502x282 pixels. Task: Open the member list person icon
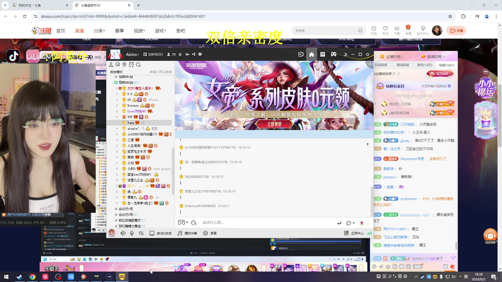coord(111,64)
